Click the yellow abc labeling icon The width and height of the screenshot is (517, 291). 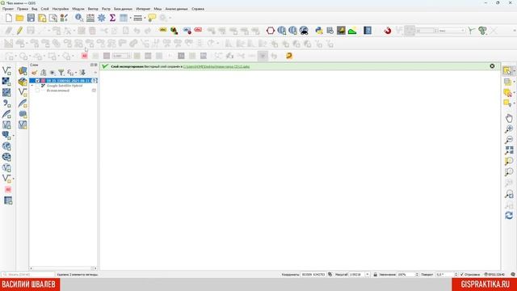[x=163, y=31]
